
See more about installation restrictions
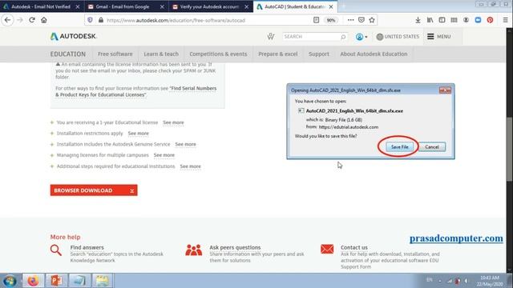(x=138, y=134)
